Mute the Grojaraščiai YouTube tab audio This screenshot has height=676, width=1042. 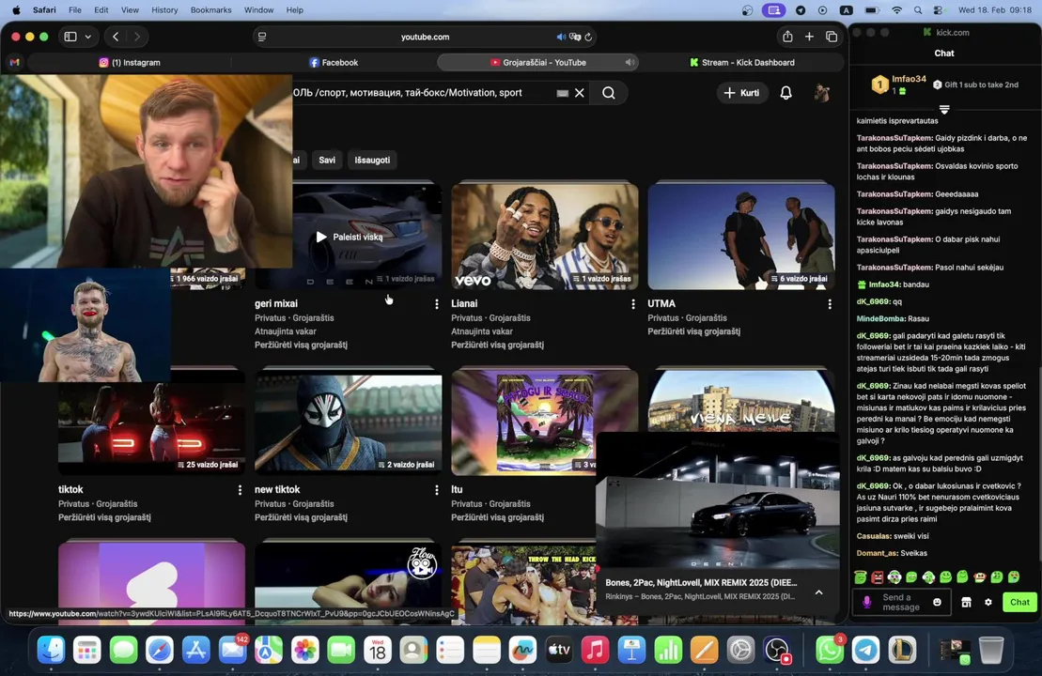(629, 62)
